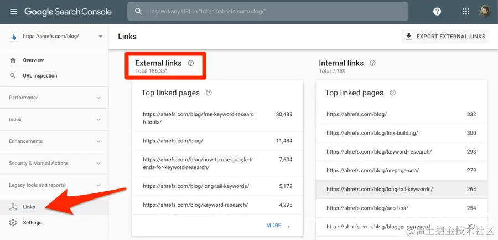Click the Links sitemap icon in sidebar
Screen dimensions: 498x240
[x=13, y=207]
